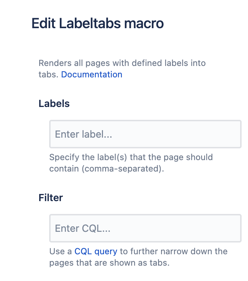Click the 'Use a' text before CQL query
Viewport: 248px width, 281px height.
click(x=61, y=251)
